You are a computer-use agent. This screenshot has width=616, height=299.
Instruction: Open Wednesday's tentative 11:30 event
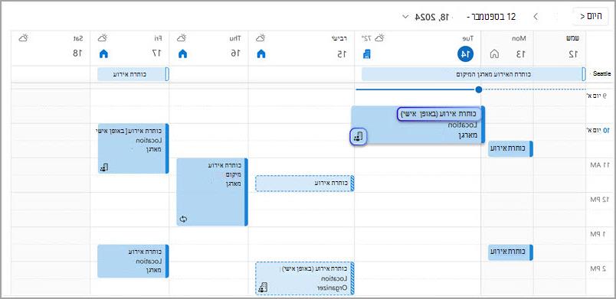coord(305,184)
